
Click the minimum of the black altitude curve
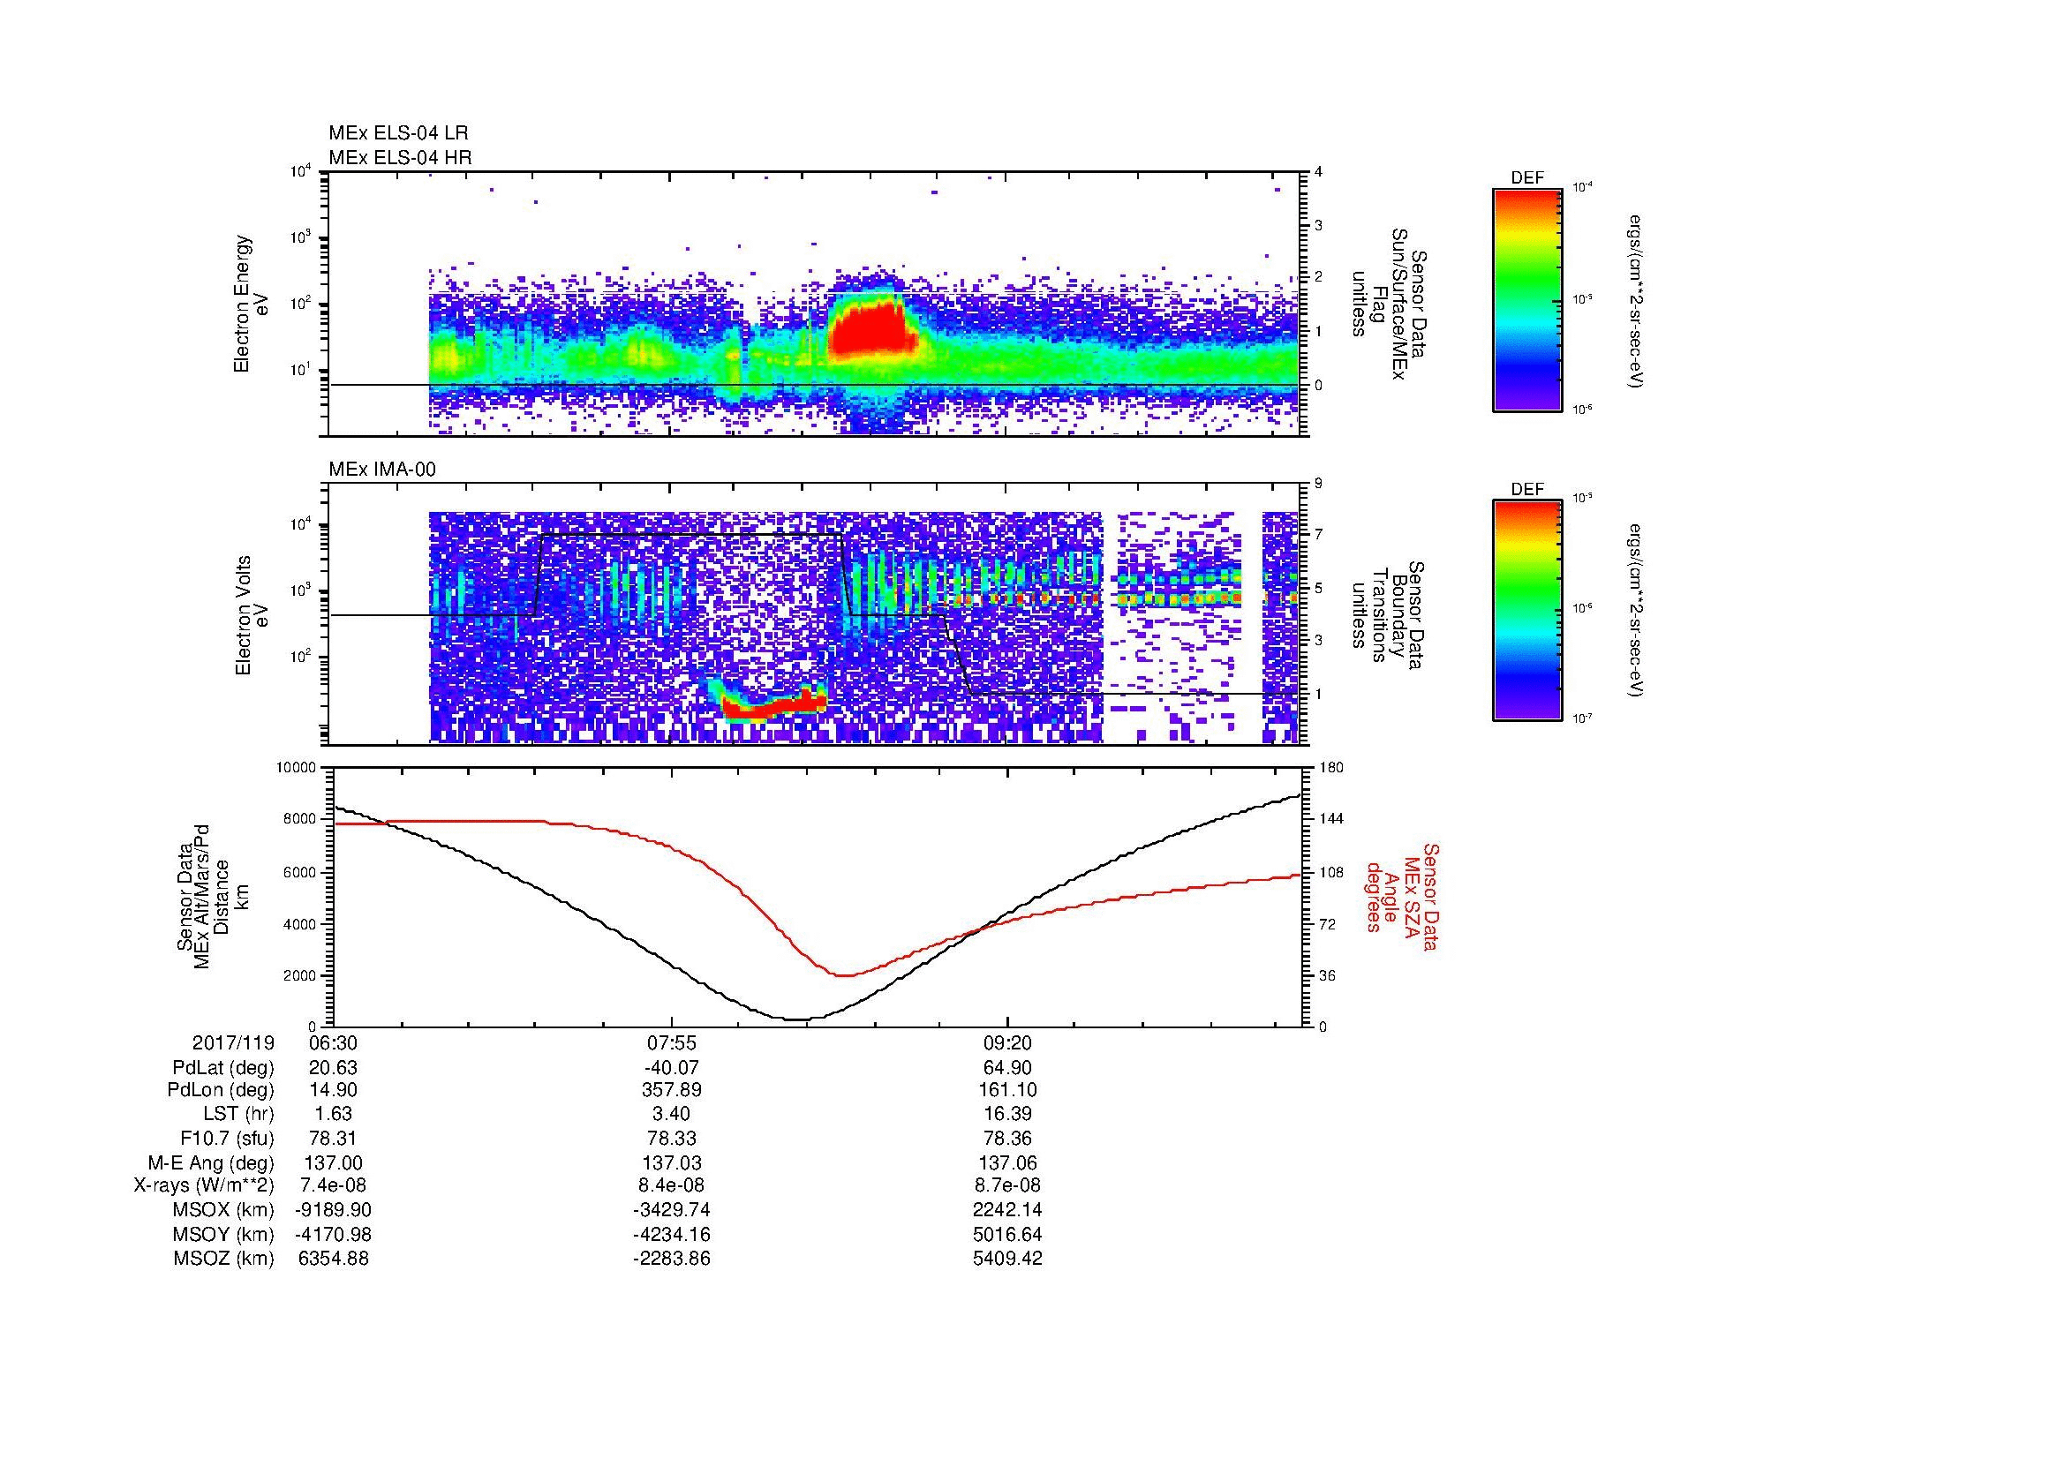point(797,1019)
